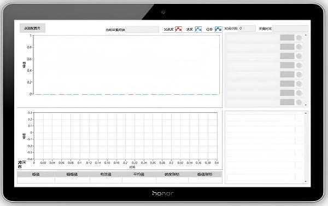The image size is (328, 206).
Task: Click the gray color box in the third channel row
Action: 287,56
